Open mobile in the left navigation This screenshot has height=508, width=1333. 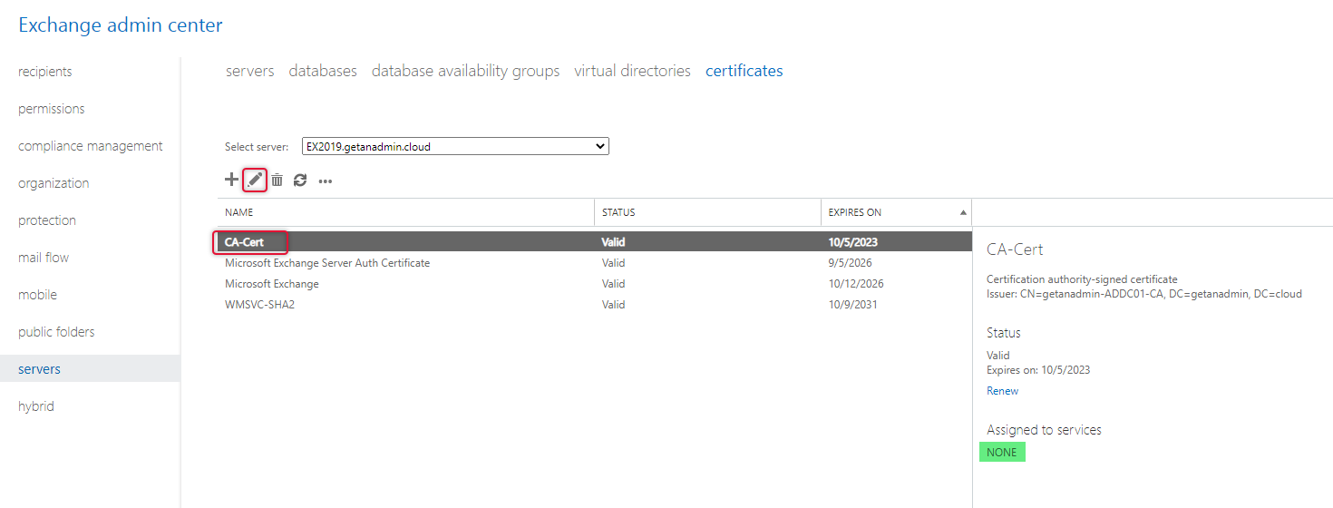click(37, 295)
